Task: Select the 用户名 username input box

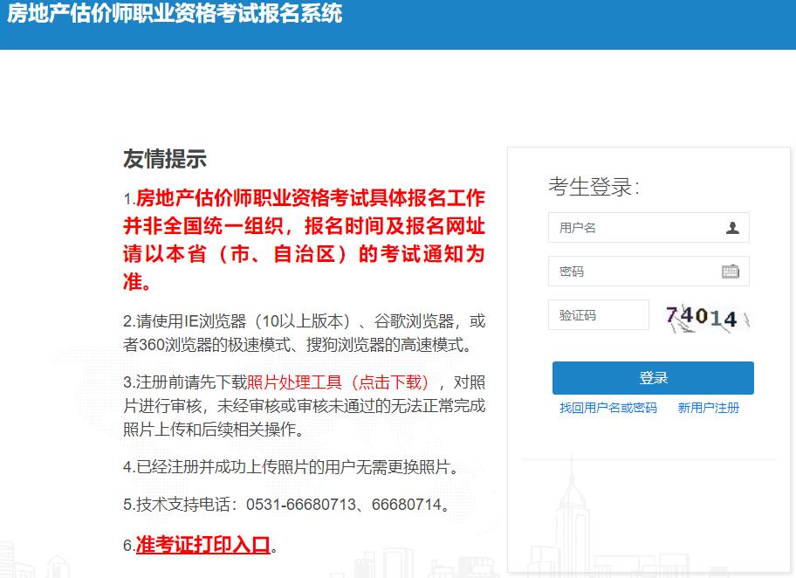Action: click(637, 228)
